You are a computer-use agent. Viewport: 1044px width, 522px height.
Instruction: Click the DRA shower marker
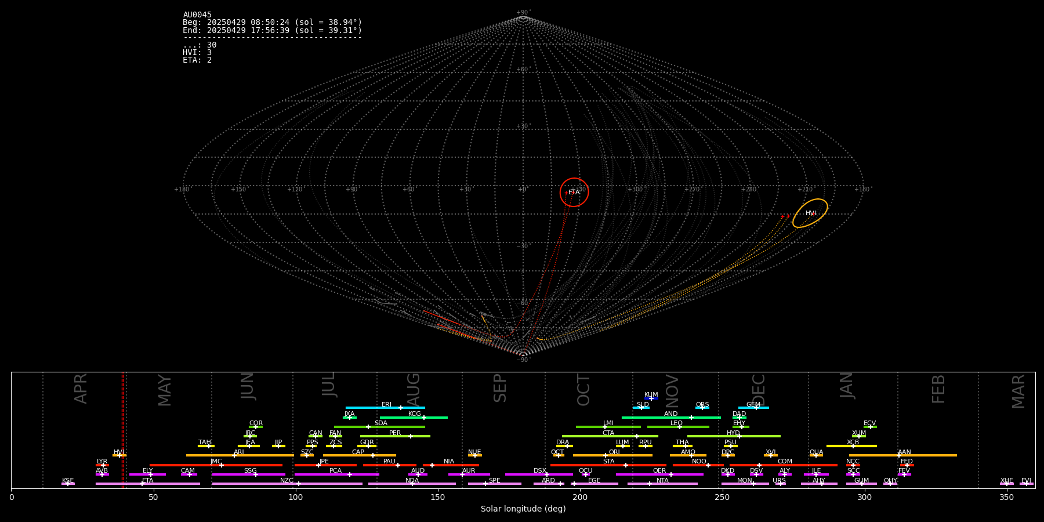(564, 446)
